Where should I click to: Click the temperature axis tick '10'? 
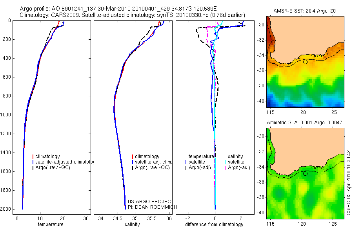[40, 219]
